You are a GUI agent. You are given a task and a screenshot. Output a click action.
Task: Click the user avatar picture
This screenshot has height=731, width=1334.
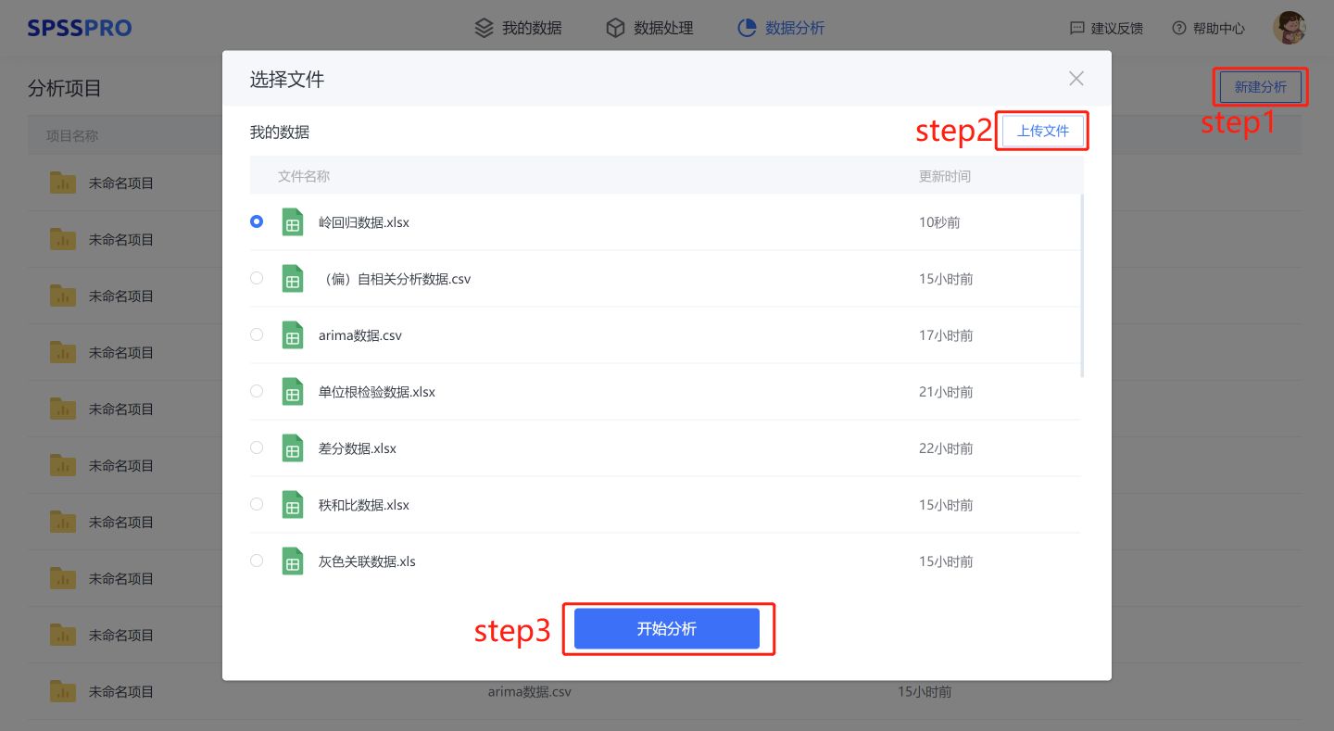pos(1290,28)
